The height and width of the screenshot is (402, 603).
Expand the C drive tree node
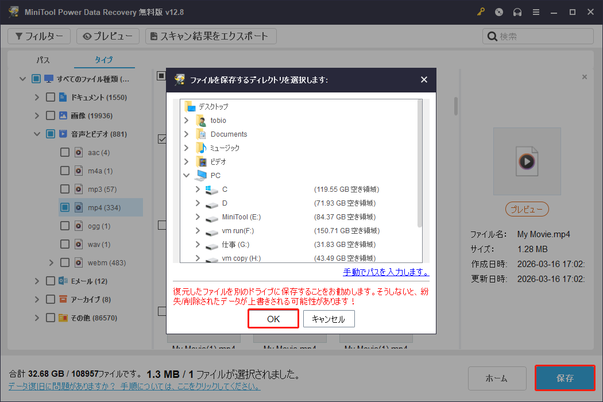[x=198, y=189]
